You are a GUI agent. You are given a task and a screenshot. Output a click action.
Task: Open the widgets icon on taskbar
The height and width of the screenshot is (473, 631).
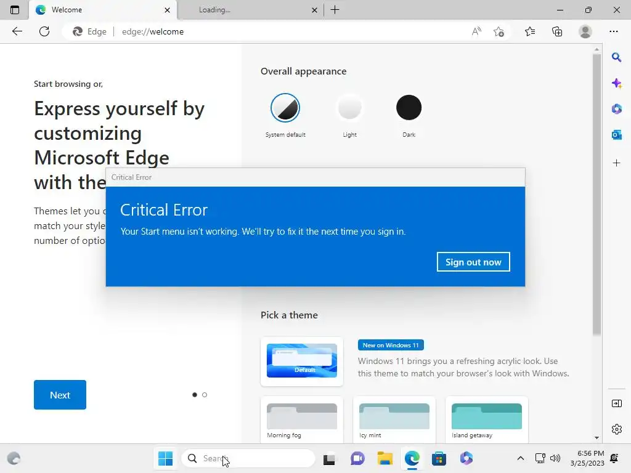pyautogui.click(x=14, y=458)
